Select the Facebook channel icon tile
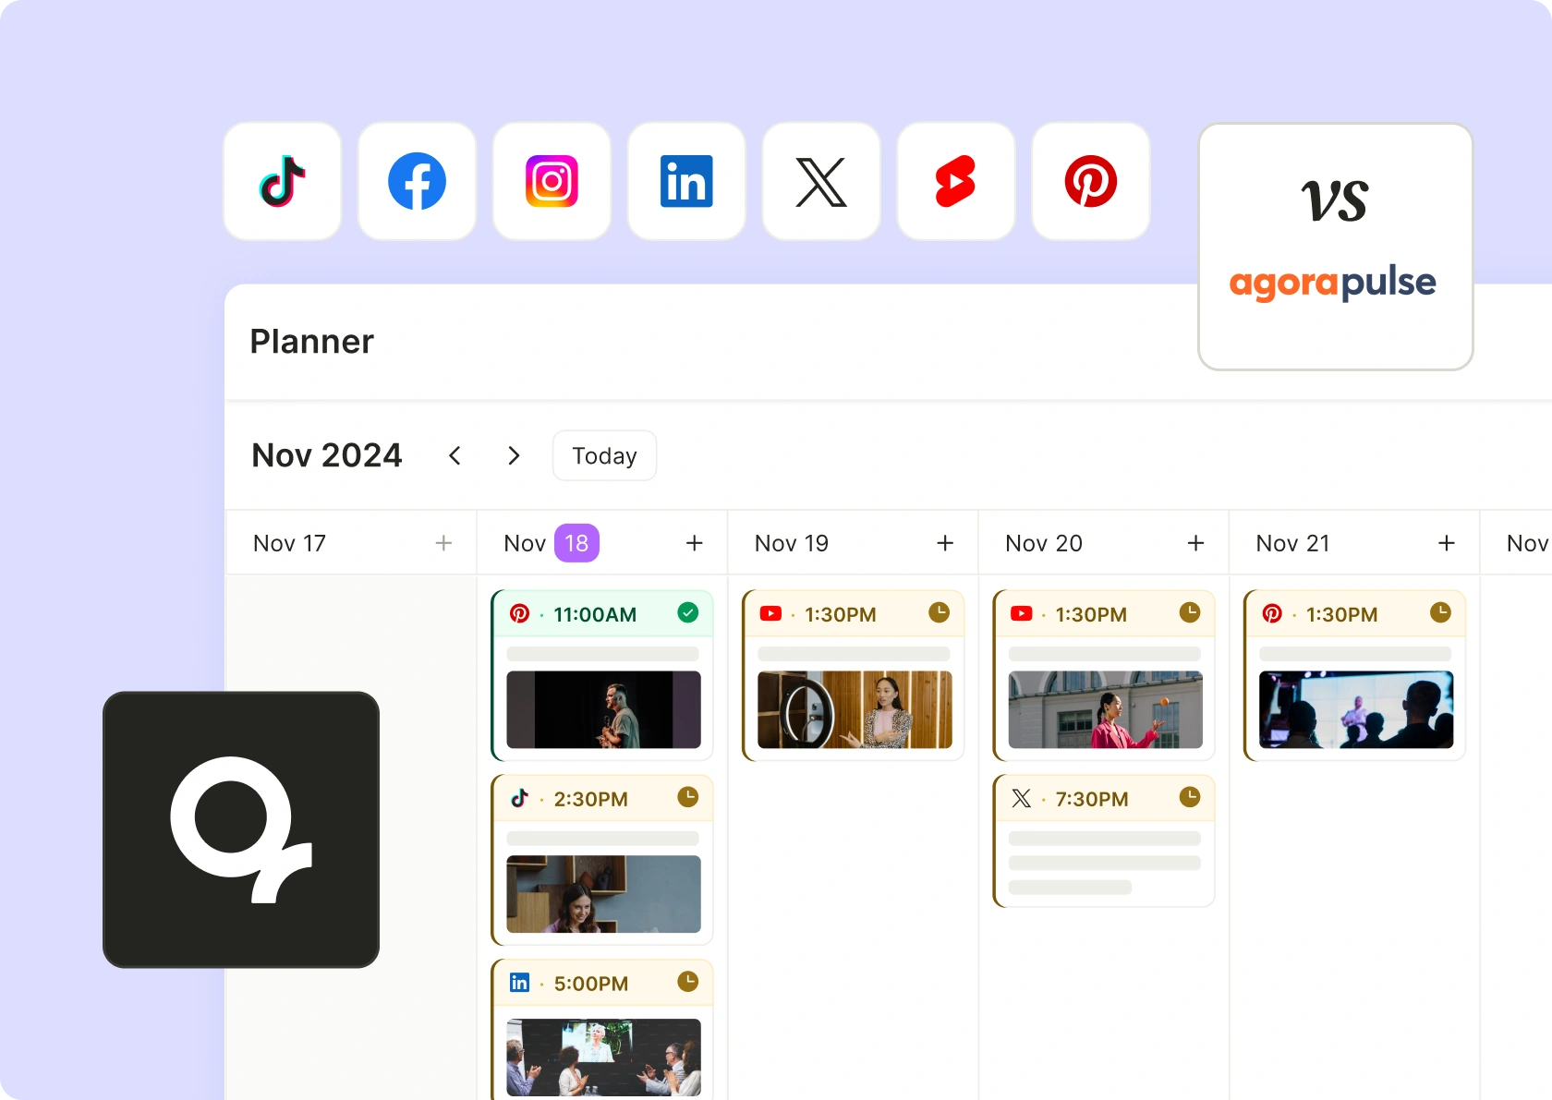 pos(417,182)
